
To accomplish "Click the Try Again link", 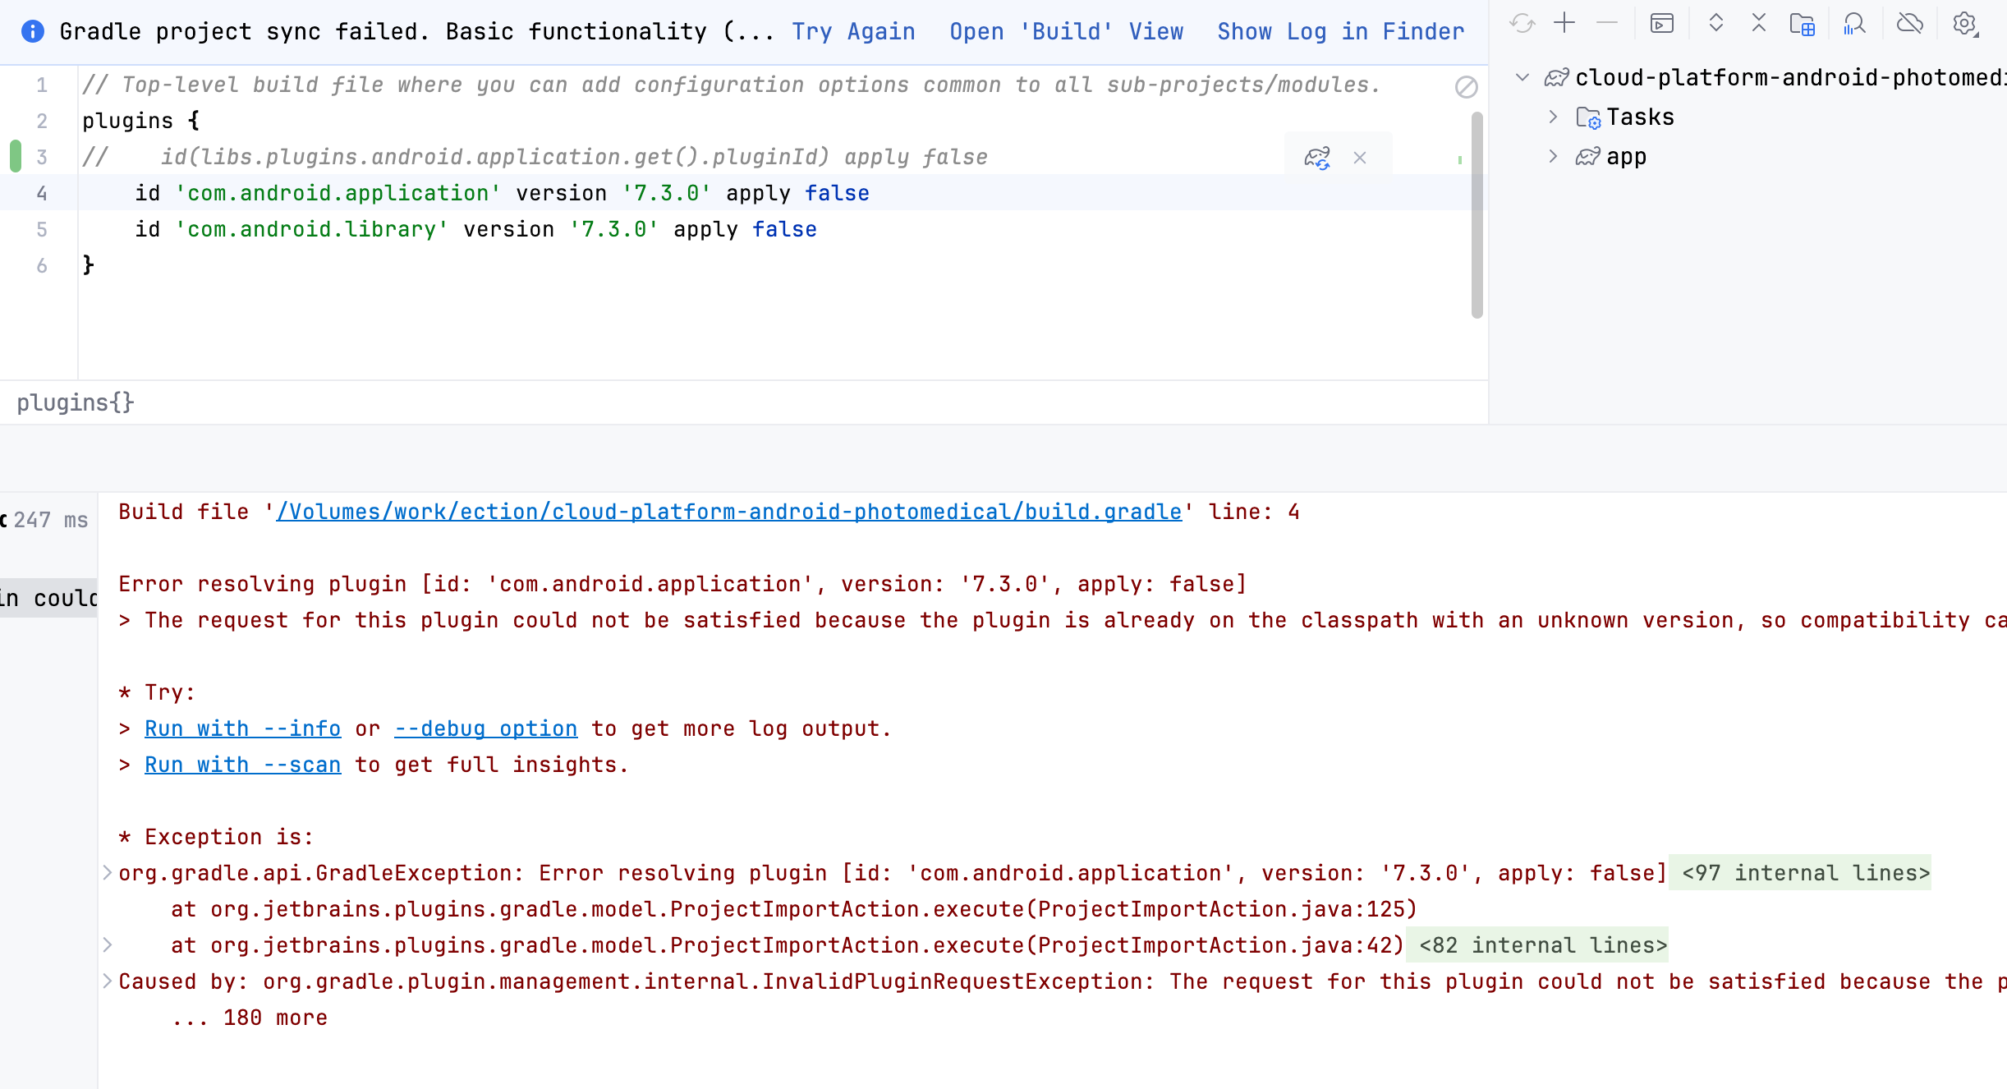I will point(853,32).
